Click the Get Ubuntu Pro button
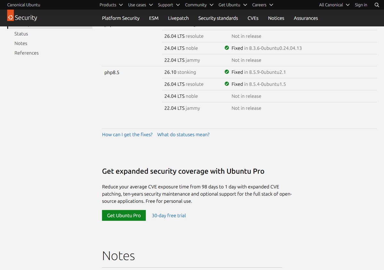Viewport: 384px width, 270px height. [124, 215]
